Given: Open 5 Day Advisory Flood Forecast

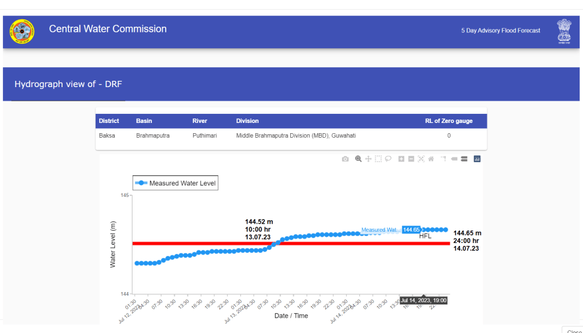Looking at the screenshot, I should click(x=500, y=31).
